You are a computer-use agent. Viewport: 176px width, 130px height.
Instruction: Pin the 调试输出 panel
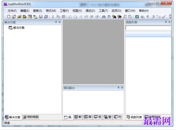tap(118, 88)
